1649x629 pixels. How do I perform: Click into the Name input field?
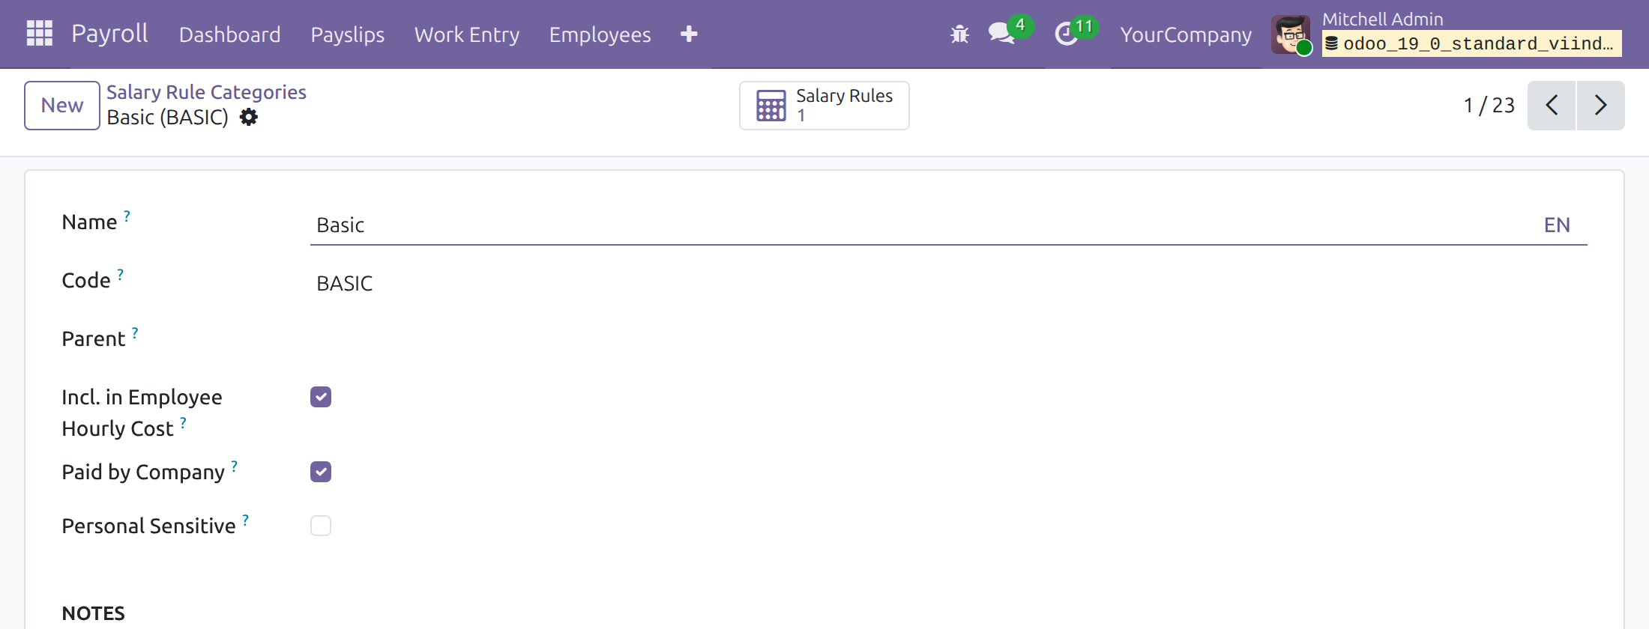click(x=922, y=225)
